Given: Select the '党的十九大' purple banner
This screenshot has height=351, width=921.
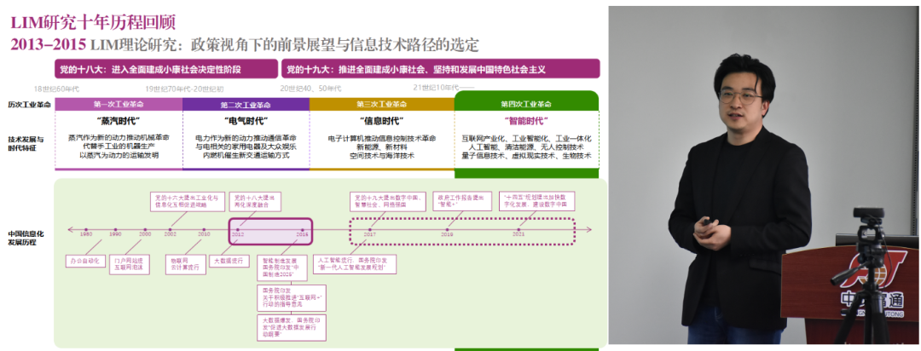Looking at the screenshot, I should (441, 69).
